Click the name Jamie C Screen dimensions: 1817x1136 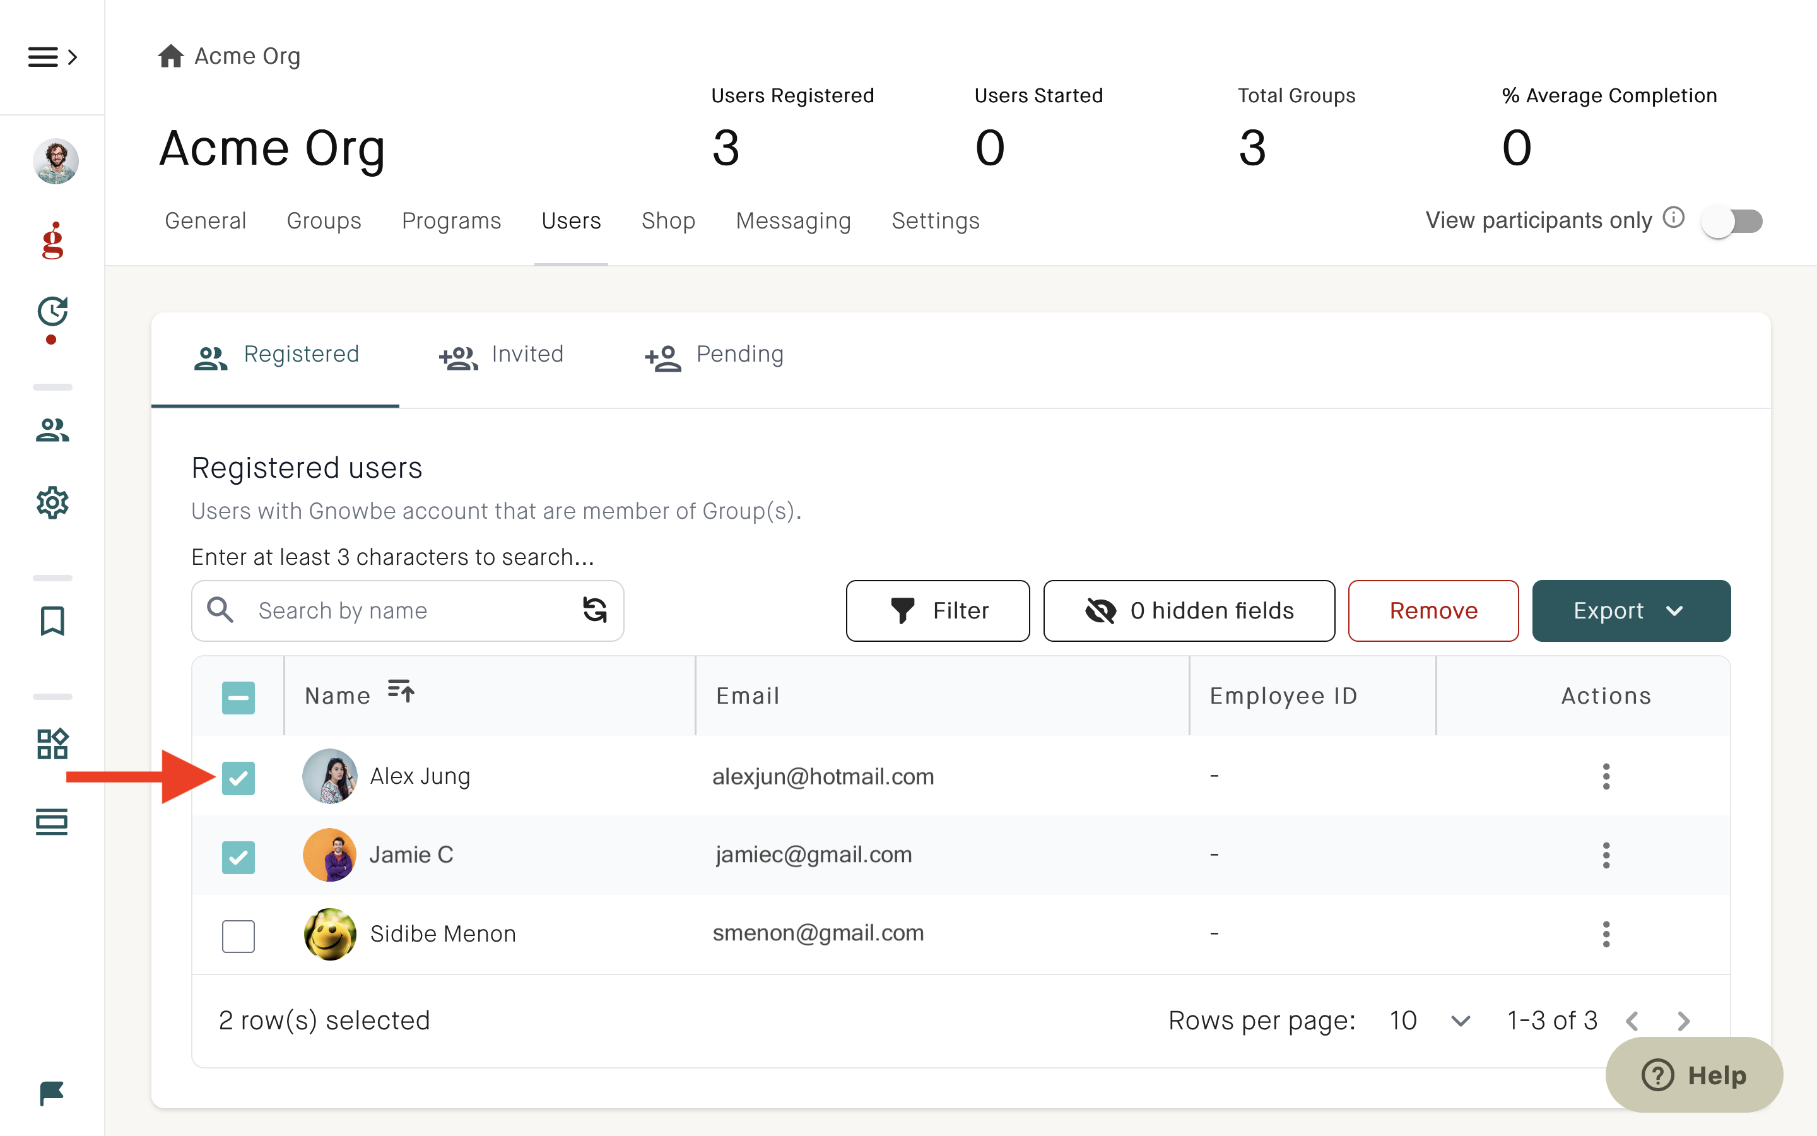click(x=411, y=855)
